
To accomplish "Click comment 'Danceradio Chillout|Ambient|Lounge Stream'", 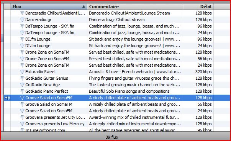I will 129,13.
